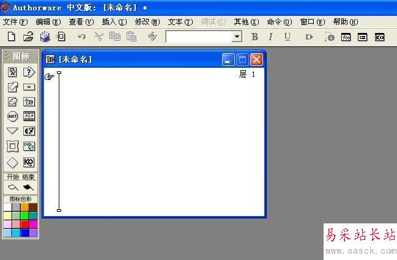Click the Import toolbar button
397x260 pixels.
pyautogui.click(x=61, y=37)
